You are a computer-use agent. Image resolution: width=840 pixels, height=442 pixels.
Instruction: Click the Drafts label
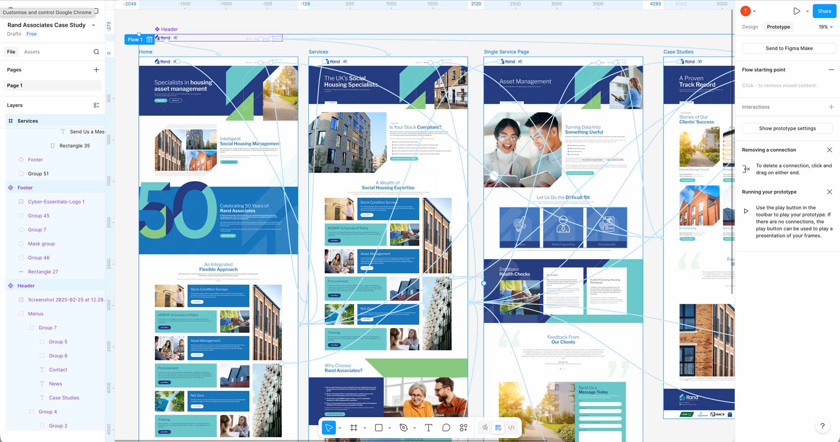click(x=14, y=34)
